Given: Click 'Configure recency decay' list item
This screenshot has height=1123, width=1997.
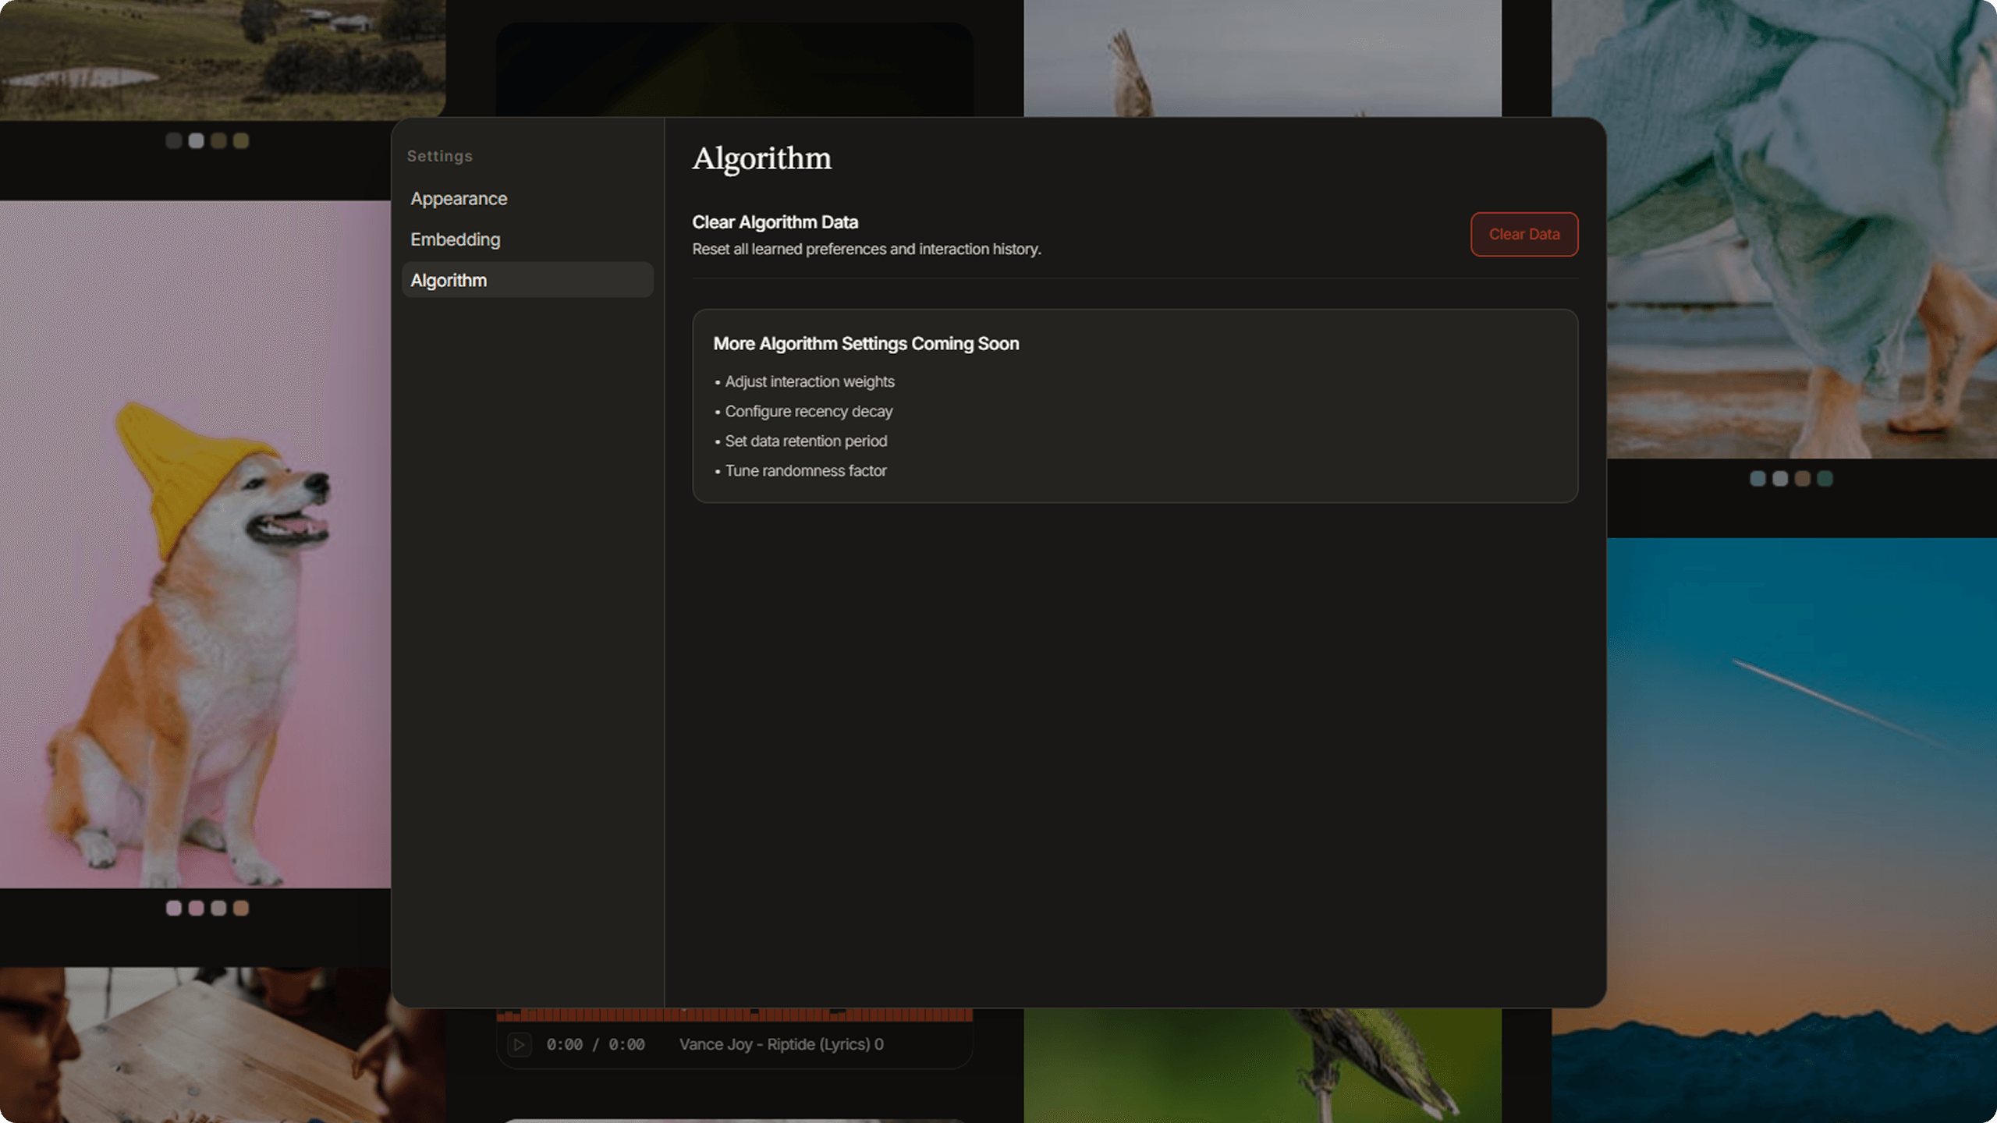Looking at the screenshot, I should [x=809, y=411].
